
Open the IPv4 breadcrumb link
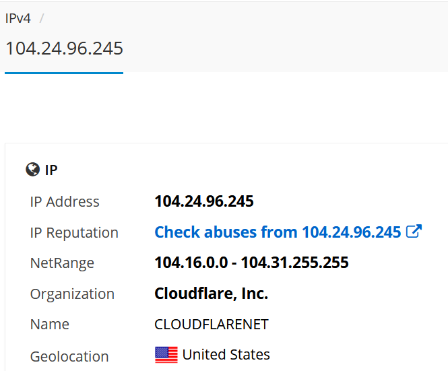click(18, 19)
